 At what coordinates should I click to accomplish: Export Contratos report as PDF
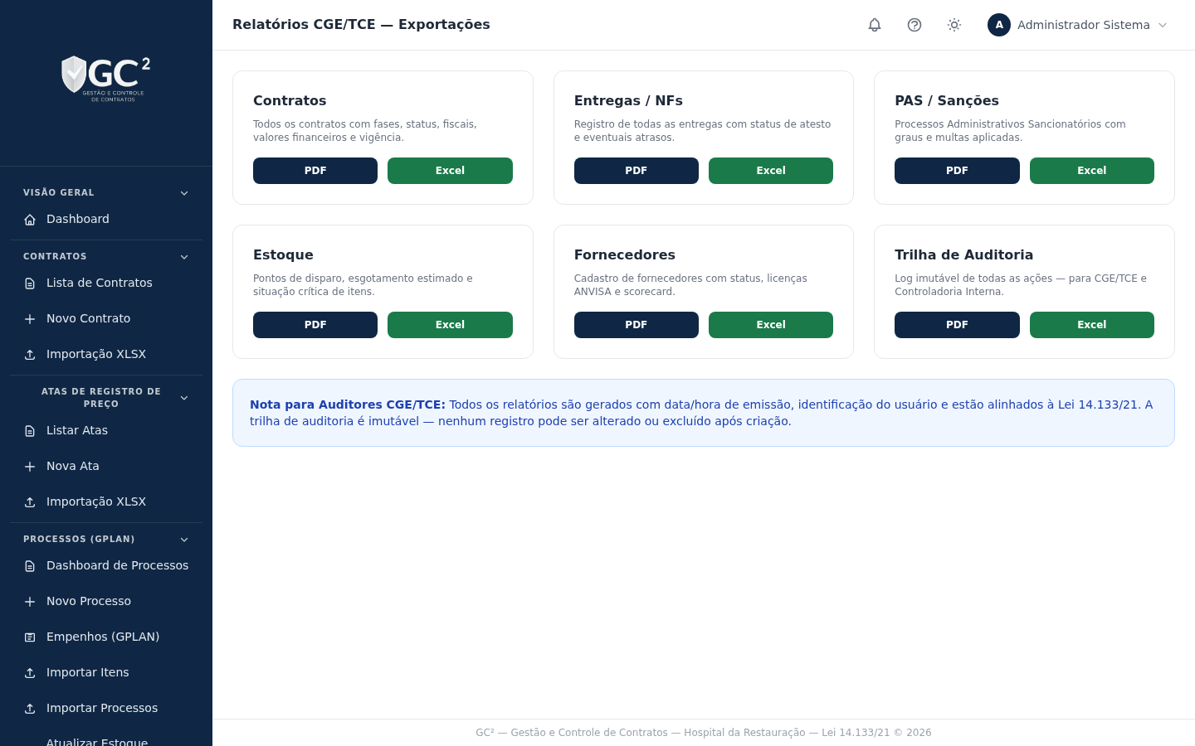[315, 171]
